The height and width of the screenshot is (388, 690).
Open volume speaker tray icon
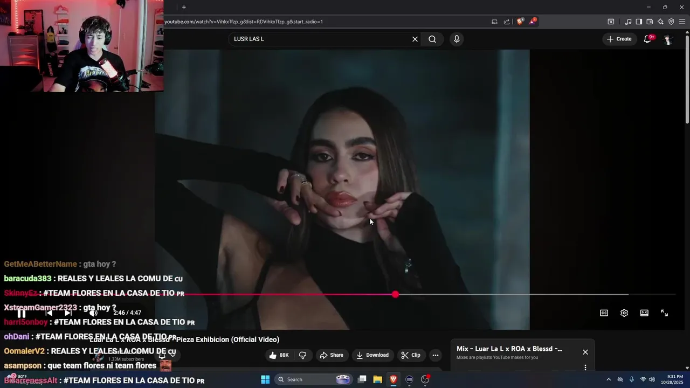coord(652,379)
